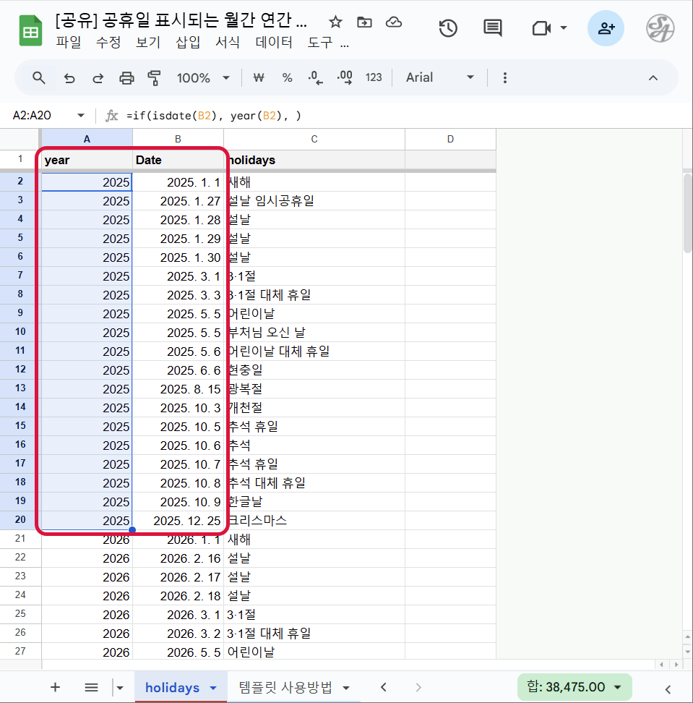Click the undo arrow icon

[69, 77]
